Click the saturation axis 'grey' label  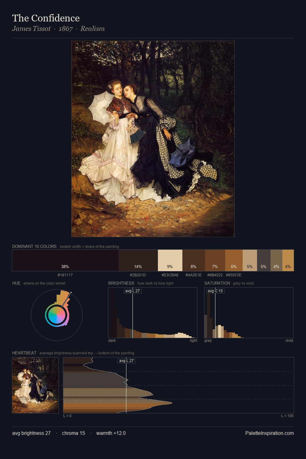point(208,340)
